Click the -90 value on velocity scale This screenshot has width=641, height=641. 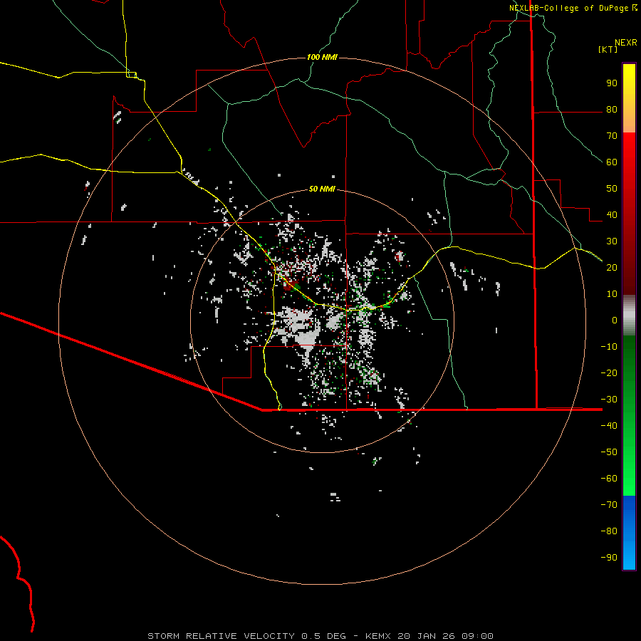pos(608,558)
